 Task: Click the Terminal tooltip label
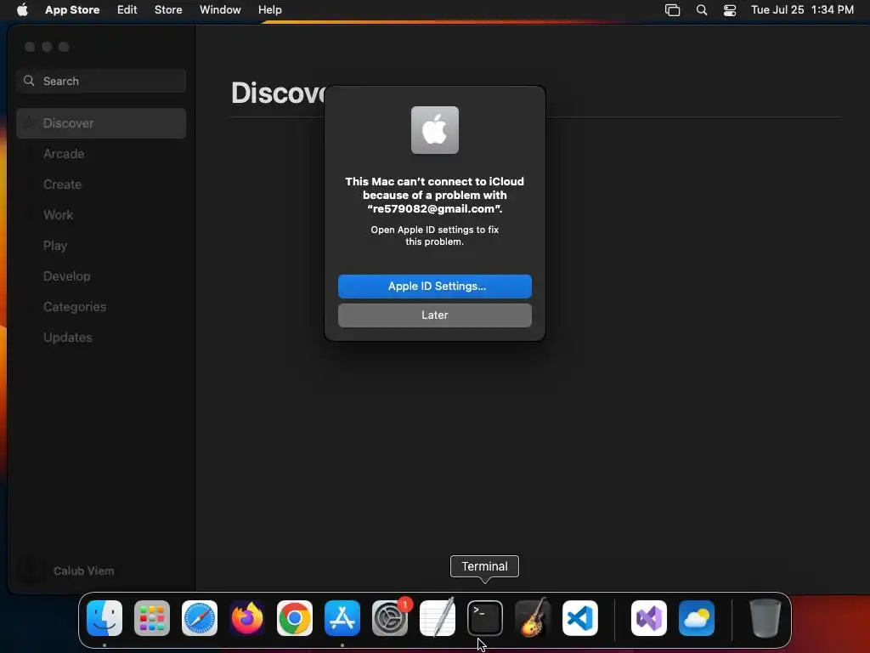(x=484, y=566)
